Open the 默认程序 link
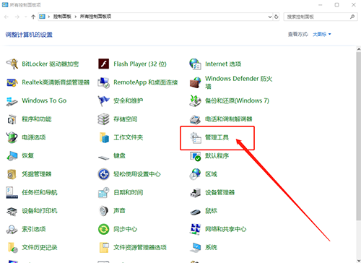 [217, 156]
